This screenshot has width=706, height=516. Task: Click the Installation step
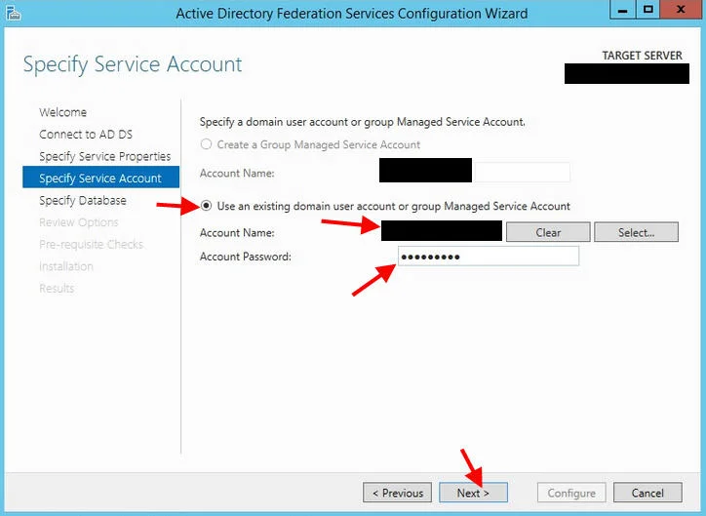(x=65, y=266)
